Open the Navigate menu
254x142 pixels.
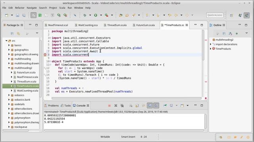[32, 8]
